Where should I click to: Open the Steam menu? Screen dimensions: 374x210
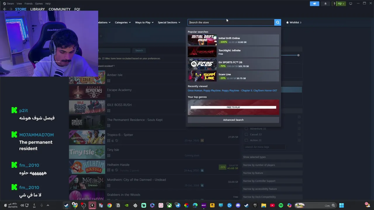(x=9, y=3)
